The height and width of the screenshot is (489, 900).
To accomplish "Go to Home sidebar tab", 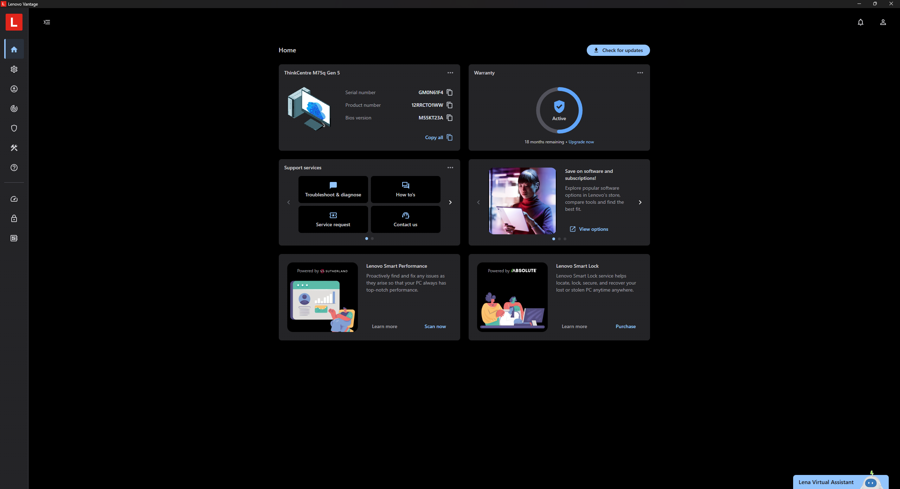I will (14, 50).
